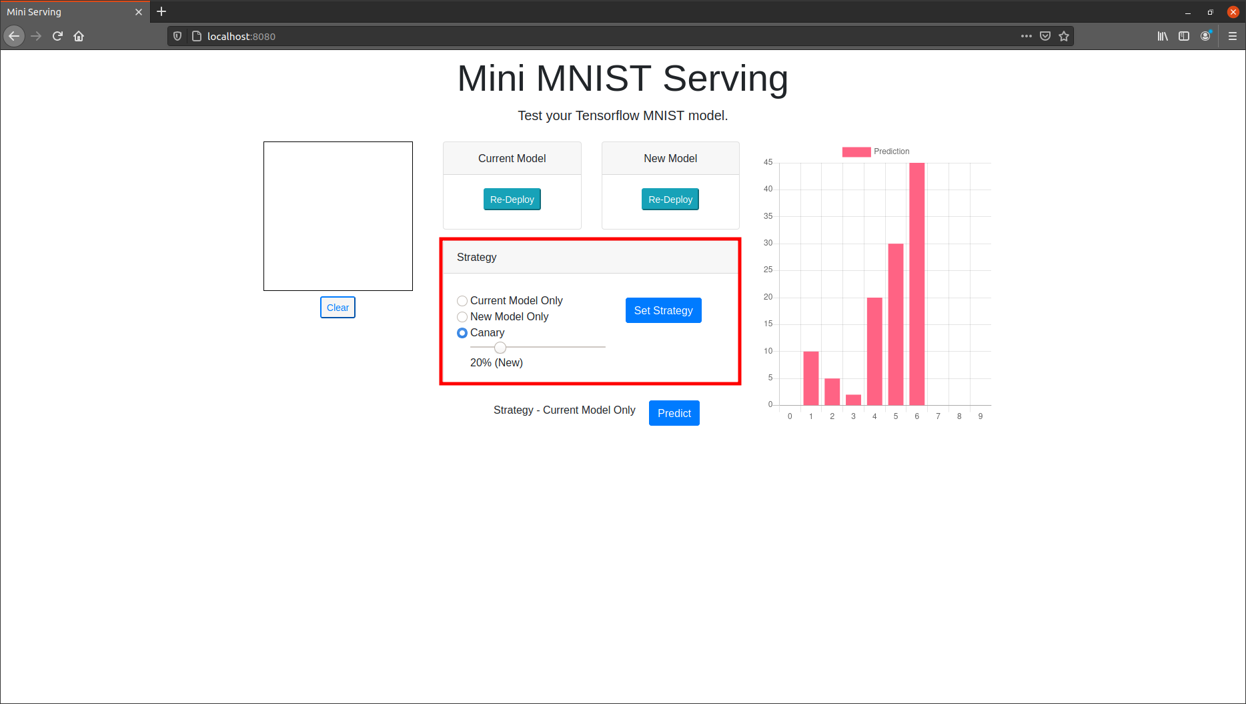The height and width of the screenshot is (704, 1246).
Task: Toggle the Prediction legend swatch in chart
Action: pos(856,151)
